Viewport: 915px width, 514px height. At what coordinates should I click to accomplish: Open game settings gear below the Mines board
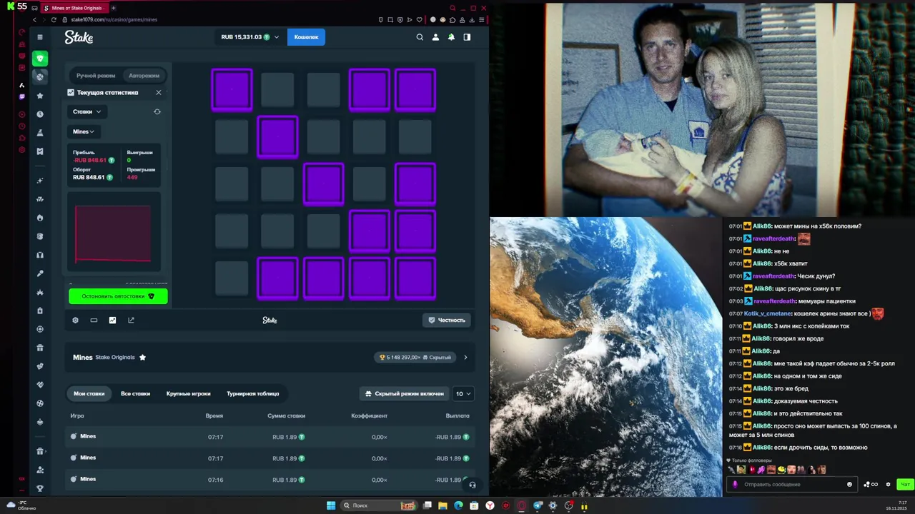pos(75,320)
